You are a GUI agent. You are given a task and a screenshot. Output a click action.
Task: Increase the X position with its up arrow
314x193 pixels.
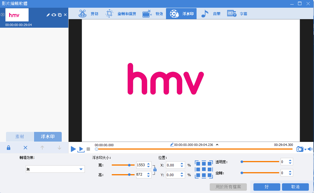[x=182, y=164]
